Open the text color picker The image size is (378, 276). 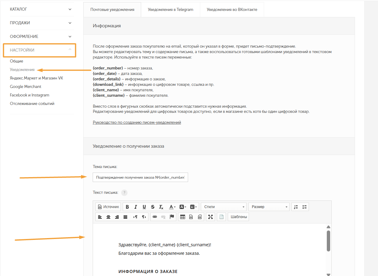tap(172, 207)
